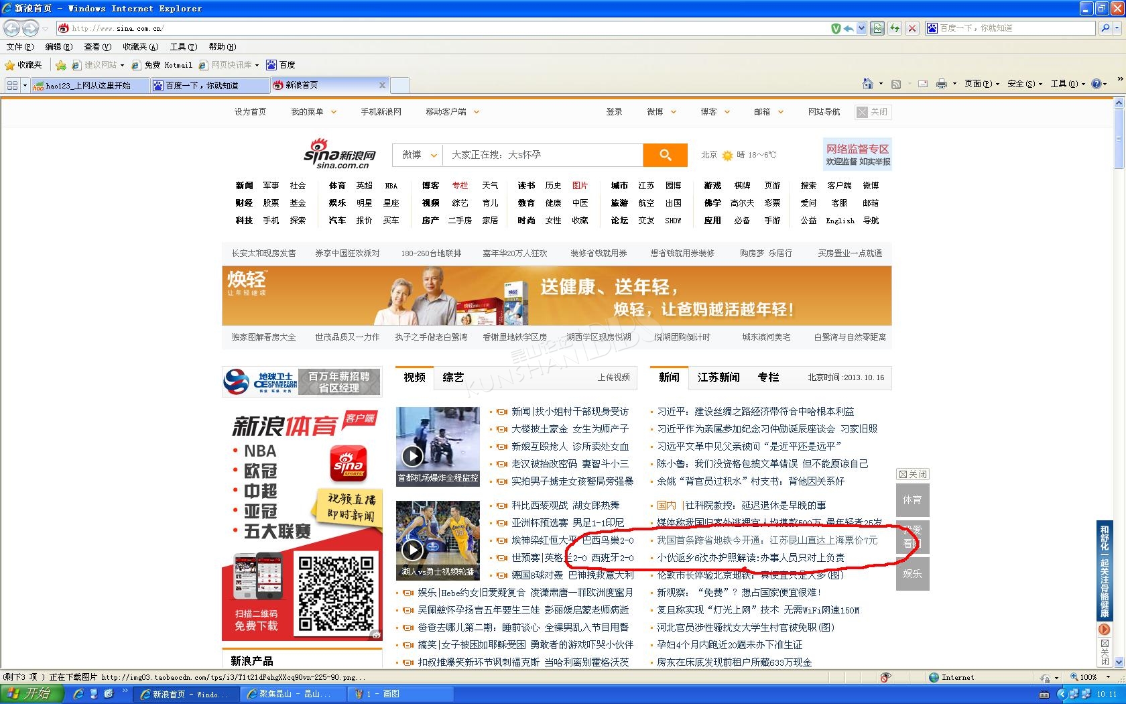The width and height of the screenshot is (1126, 704).
Task: Click the Quick Tabs grid icon
Action: (12, 85)
